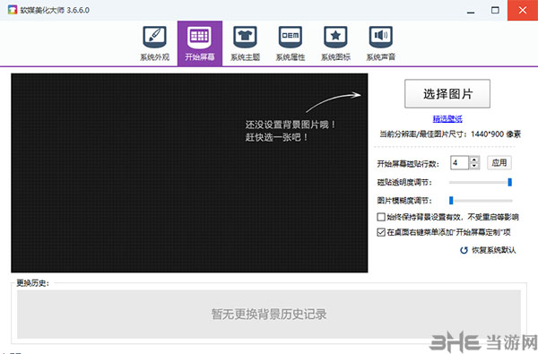Click the app logo in title bar
This screenshot has height=354, width=538.
[x=13, y=10]
